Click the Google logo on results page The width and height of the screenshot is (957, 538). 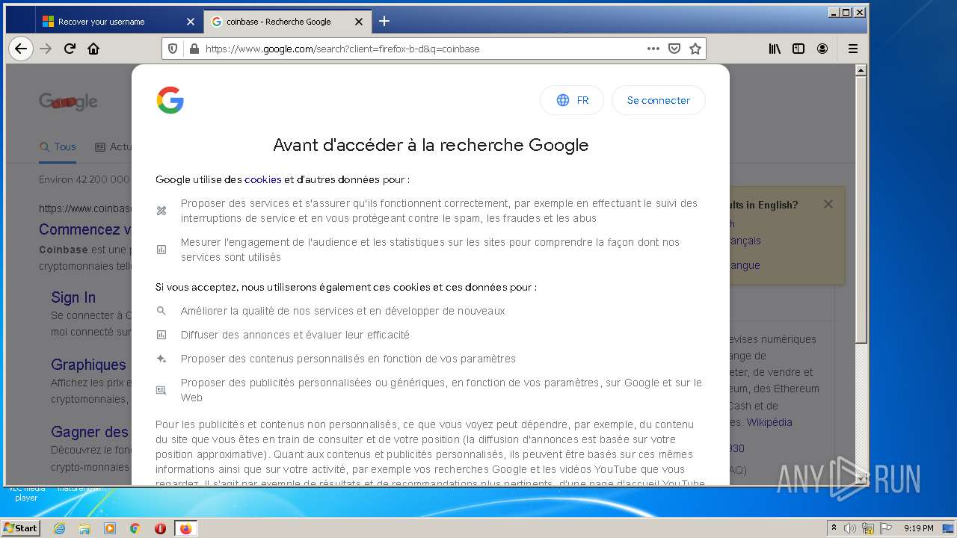[68, 102]
